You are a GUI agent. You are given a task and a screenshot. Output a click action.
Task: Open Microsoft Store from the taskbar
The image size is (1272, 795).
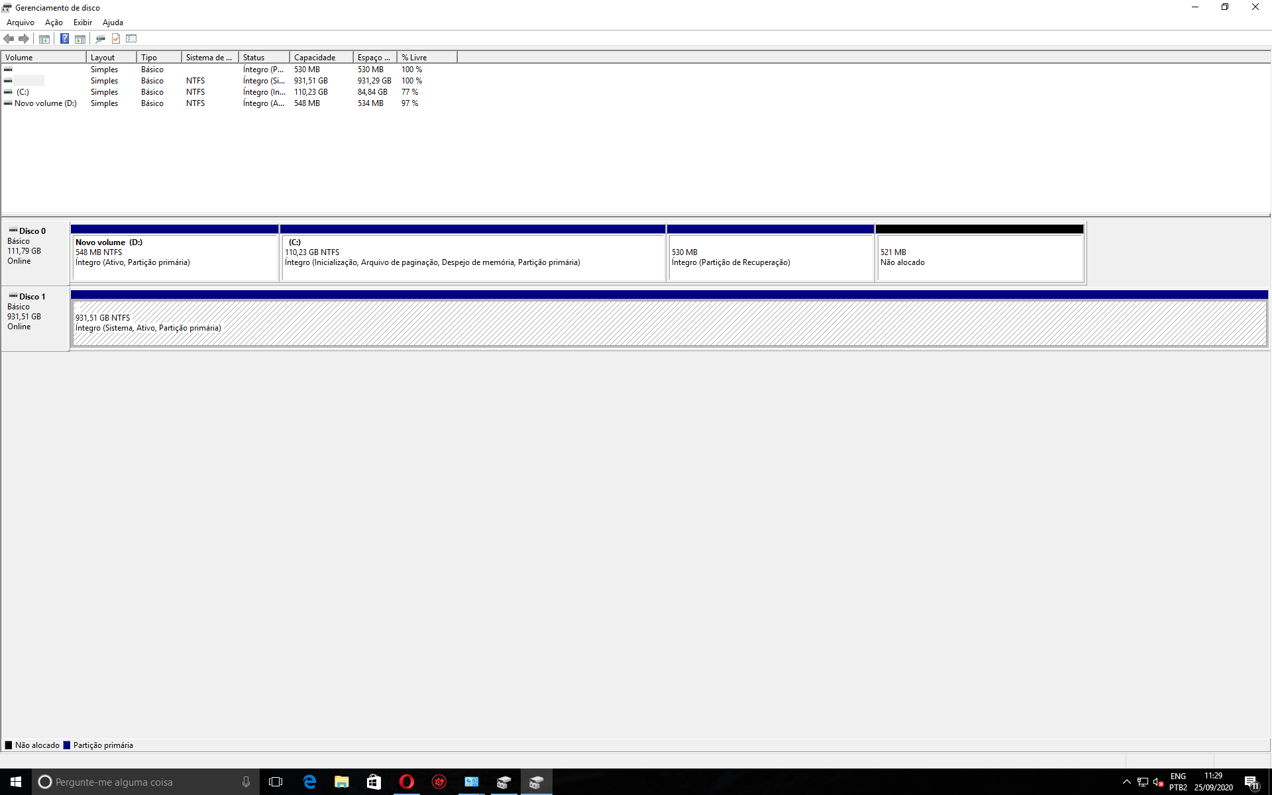[374, 782]
